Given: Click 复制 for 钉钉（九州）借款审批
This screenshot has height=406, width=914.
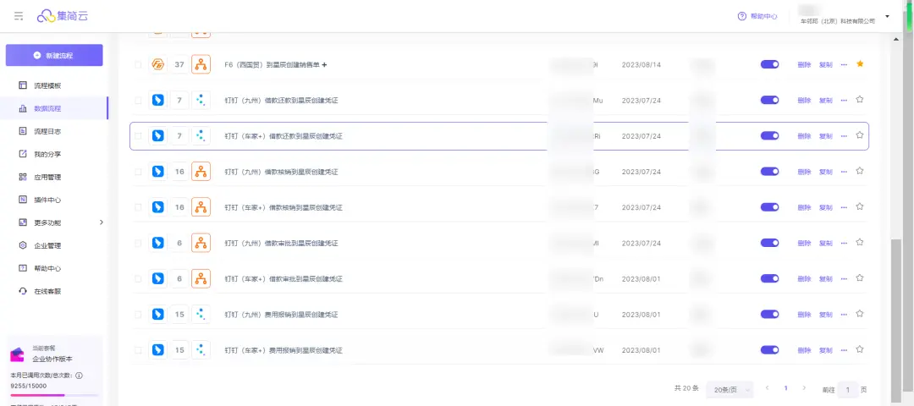Looking at the screenshot, I should [x=825, y=244].
